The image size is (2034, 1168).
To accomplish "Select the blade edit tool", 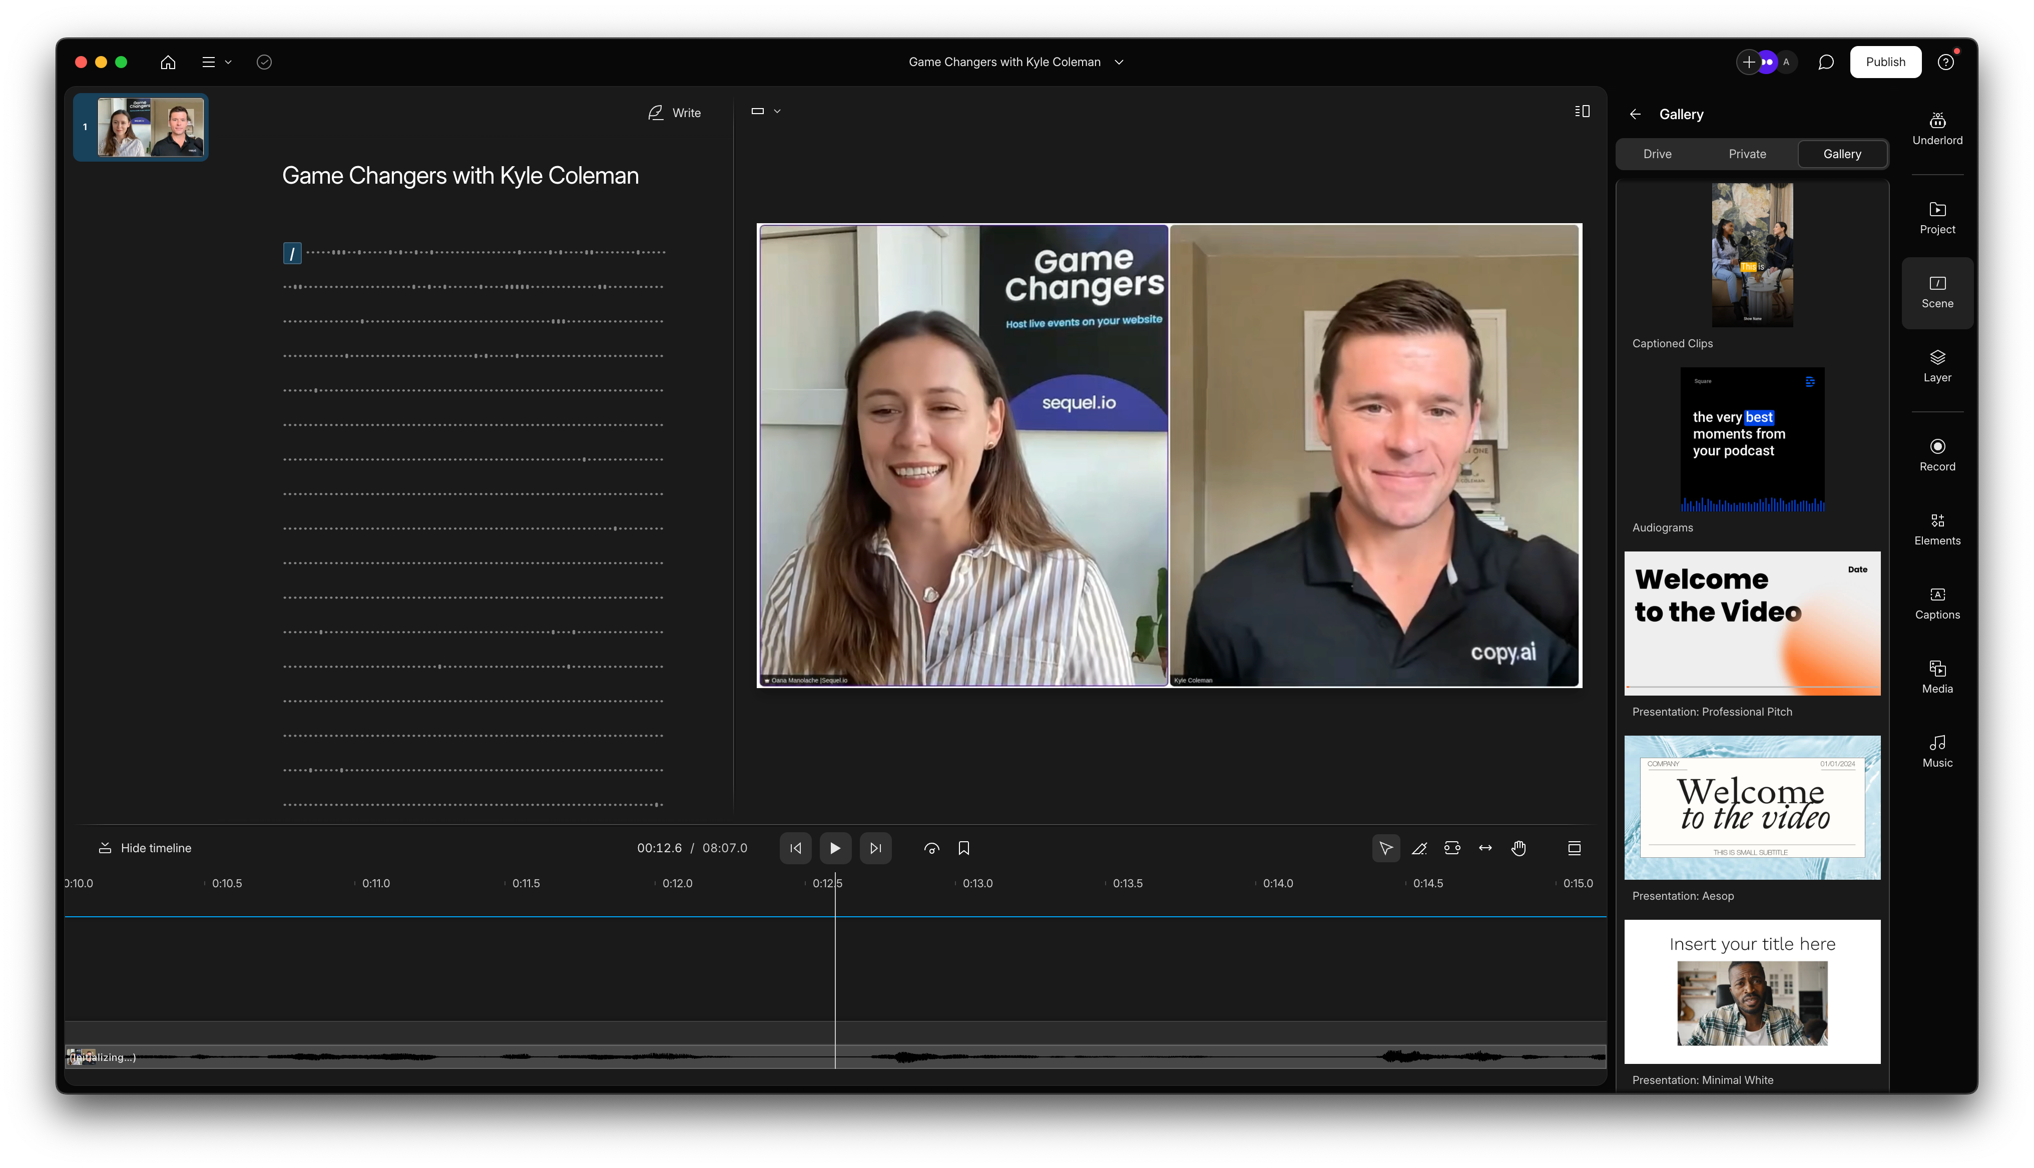I will [1419, 848].
